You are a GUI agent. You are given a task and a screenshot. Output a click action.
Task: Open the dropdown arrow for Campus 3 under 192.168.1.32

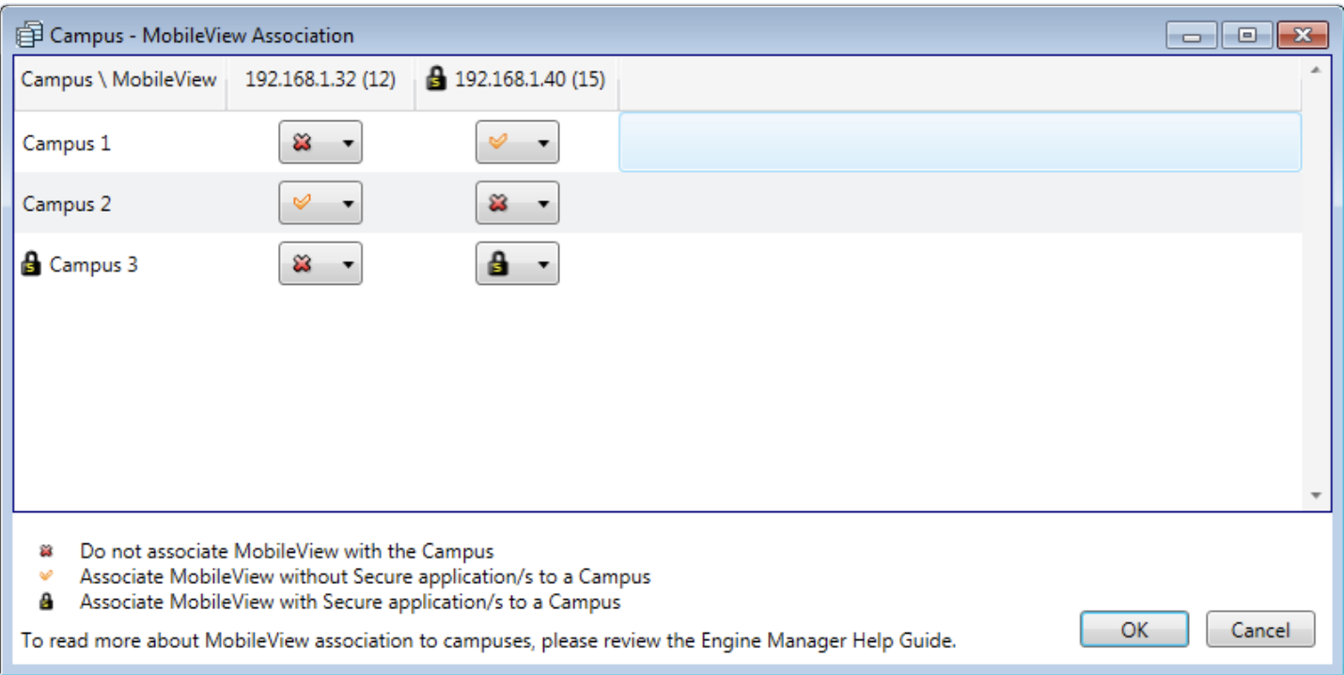click(347, 265)
